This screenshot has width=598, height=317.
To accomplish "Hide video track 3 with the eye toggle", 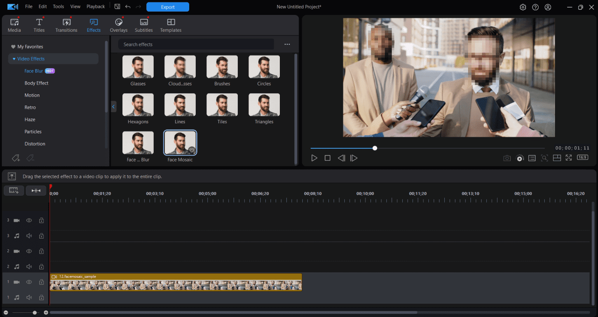I will coord(28,220).
